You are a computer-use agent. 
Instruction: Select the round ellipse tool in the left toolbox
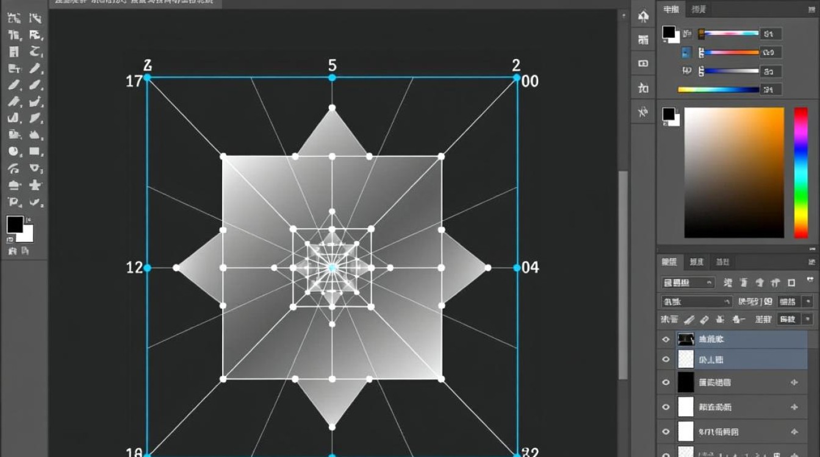tap(13, 151)
